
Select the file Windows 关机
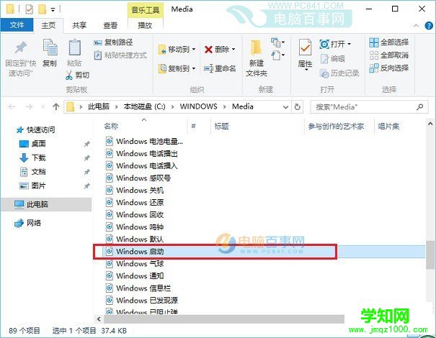pyautogui.click(x=140, y=190)
